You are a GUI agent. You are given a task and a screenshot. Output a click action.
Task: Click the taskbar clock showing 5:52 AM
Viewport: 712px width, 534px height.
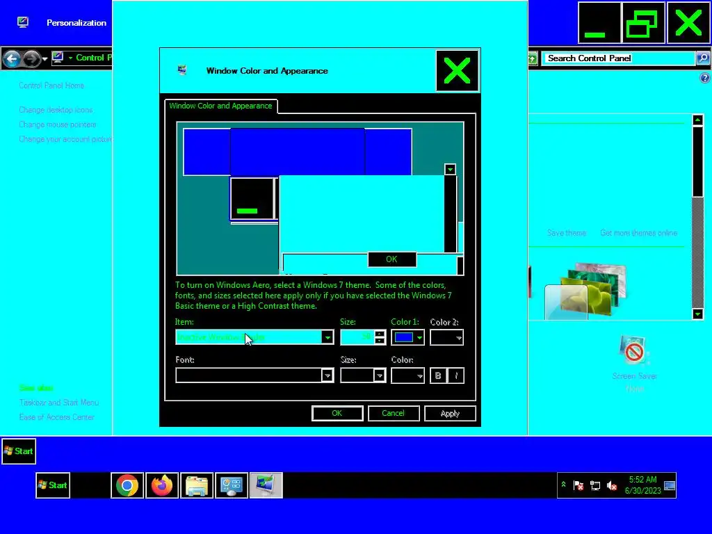tap(642, 485)
